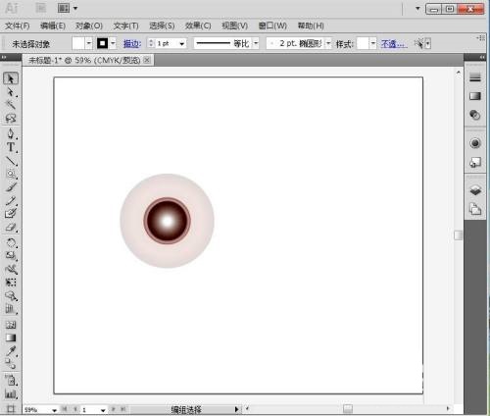The width and height of the screenshot is (490, 416).
Task: Open the Artboards panel icon below Layers
Action: coord(475,209)
